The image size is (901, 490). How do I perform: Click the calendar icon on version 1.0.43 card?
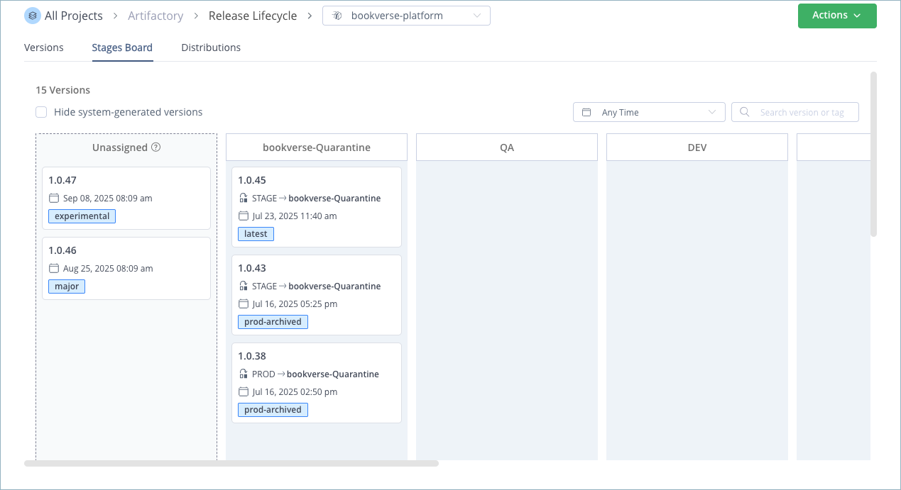click(x=243, y=304)
